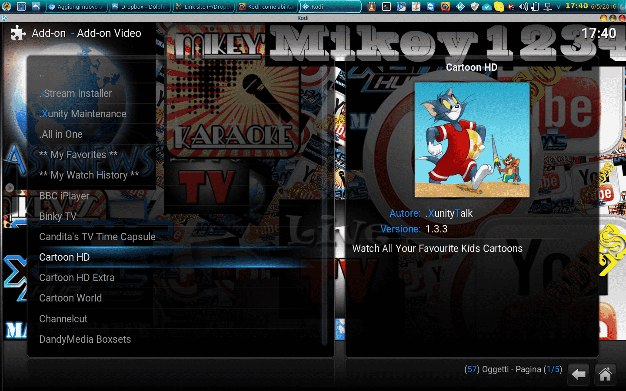Click the device notifier tray icon

(x=536, y=7)
